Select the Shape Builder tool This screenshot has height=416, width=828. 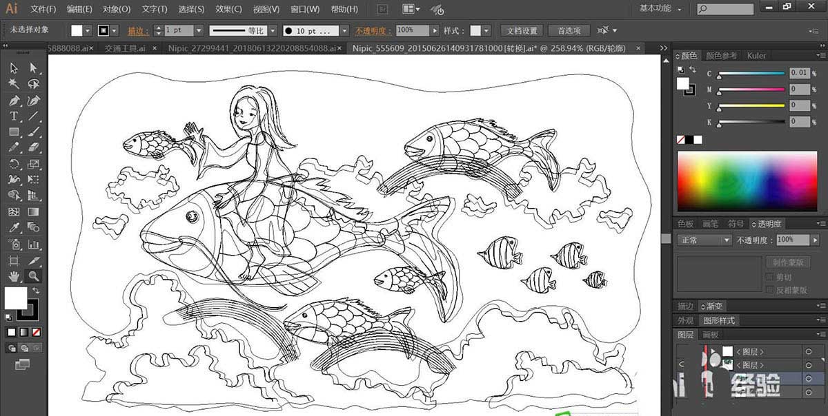pyautogui.click(x=14, y=196)
